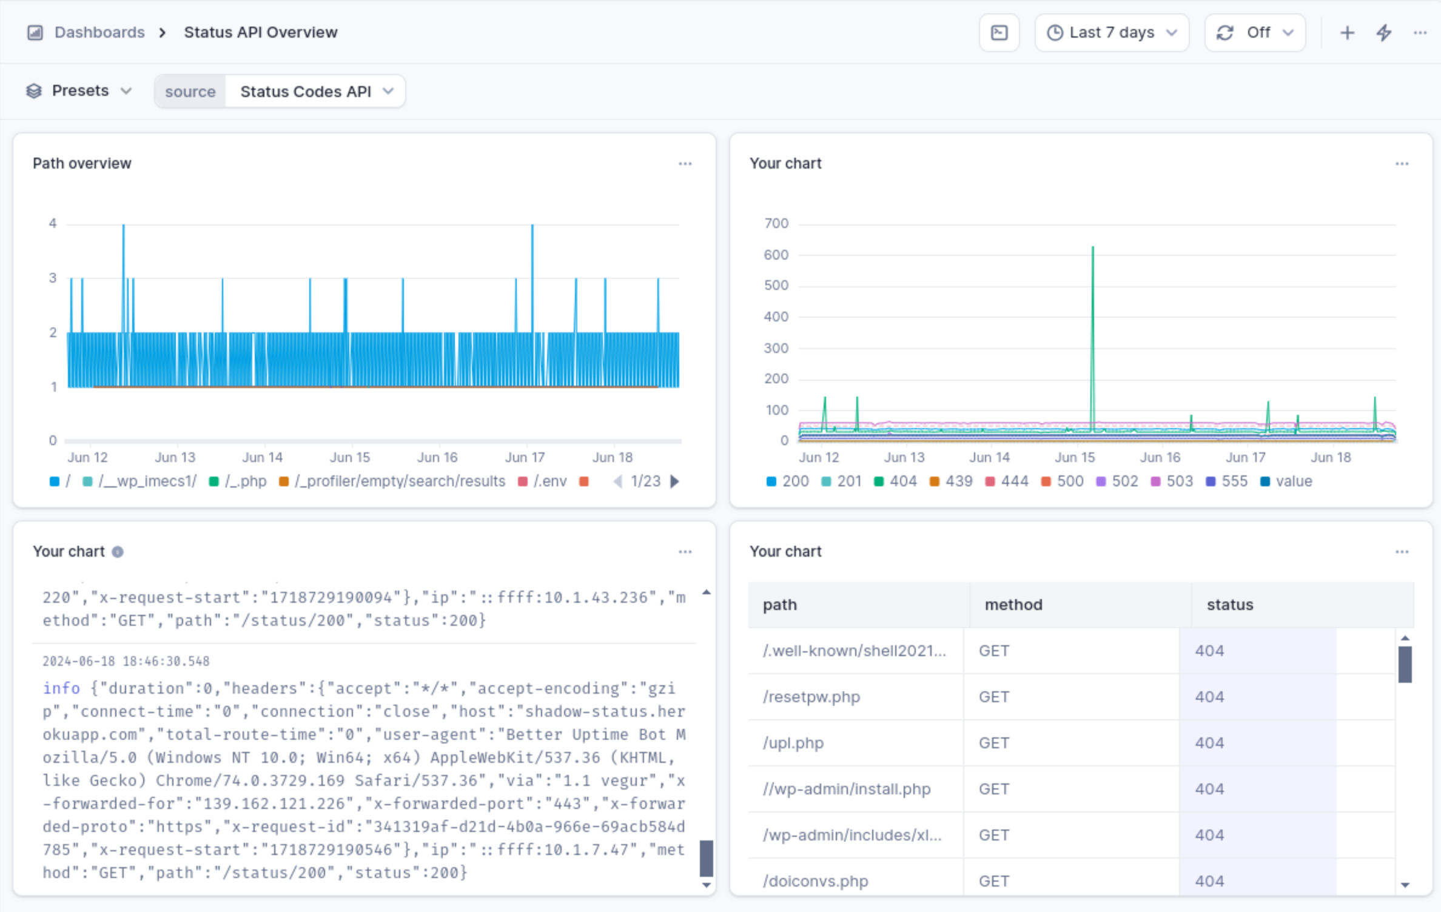This screenshot has width=1441, height=912.
Task: Toggle the 439 status legend series
Action: click(x=951, y=481)
